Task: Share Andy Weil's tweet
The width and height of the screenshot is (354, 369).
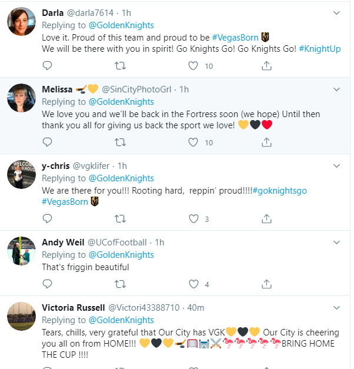Action: click(266, 284)
